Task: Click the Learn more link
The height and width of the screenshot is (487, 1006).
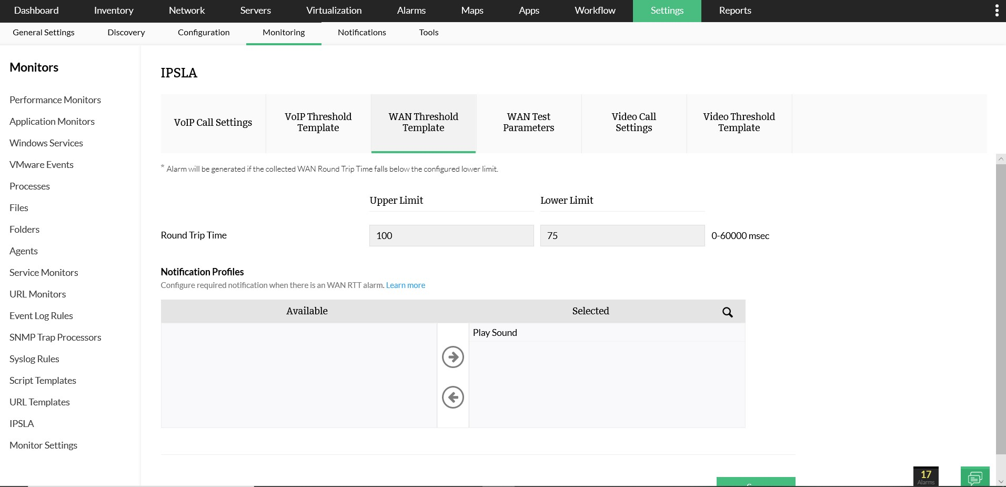Action: [x=405, y=285]
